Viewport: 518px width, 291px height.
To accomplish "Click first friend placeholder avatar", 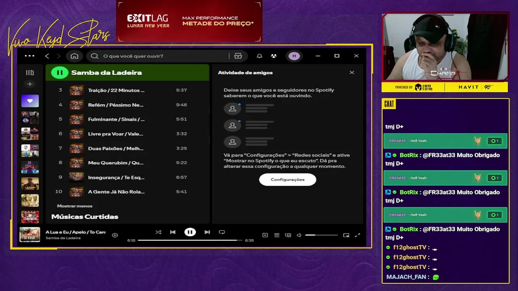I will 232,109.
